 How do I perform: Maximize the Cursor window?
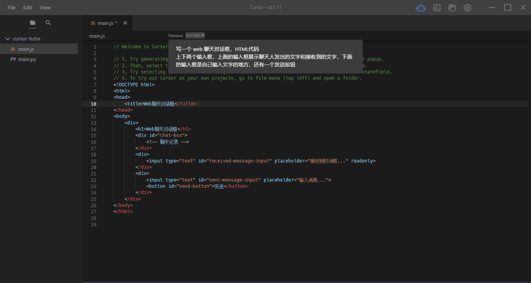(507, 7)
